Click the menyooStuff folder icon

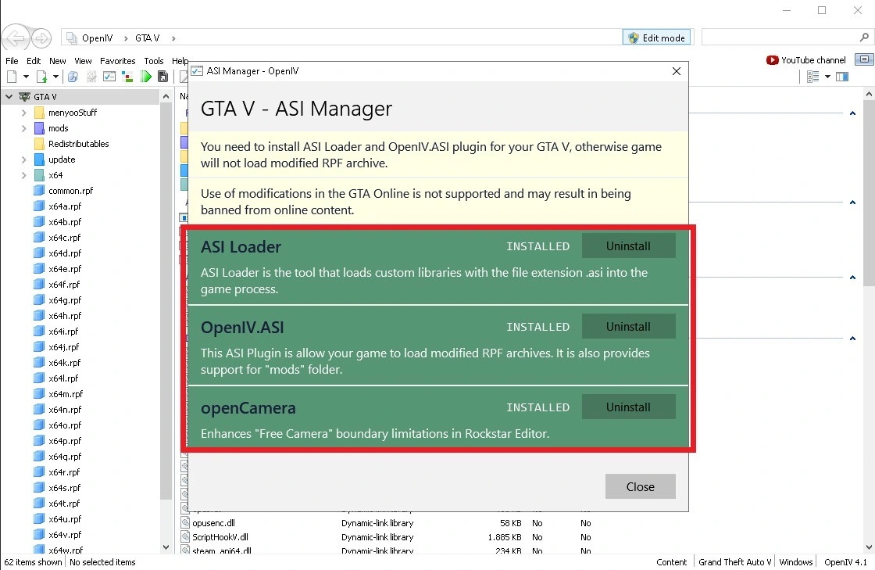pos(39,113)
